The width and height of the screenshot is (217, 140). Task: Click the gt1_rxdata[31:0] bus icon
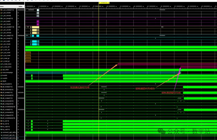tap(1, 109)
